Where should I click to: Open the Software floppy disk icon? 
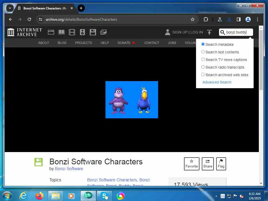[x=93, y=32]
